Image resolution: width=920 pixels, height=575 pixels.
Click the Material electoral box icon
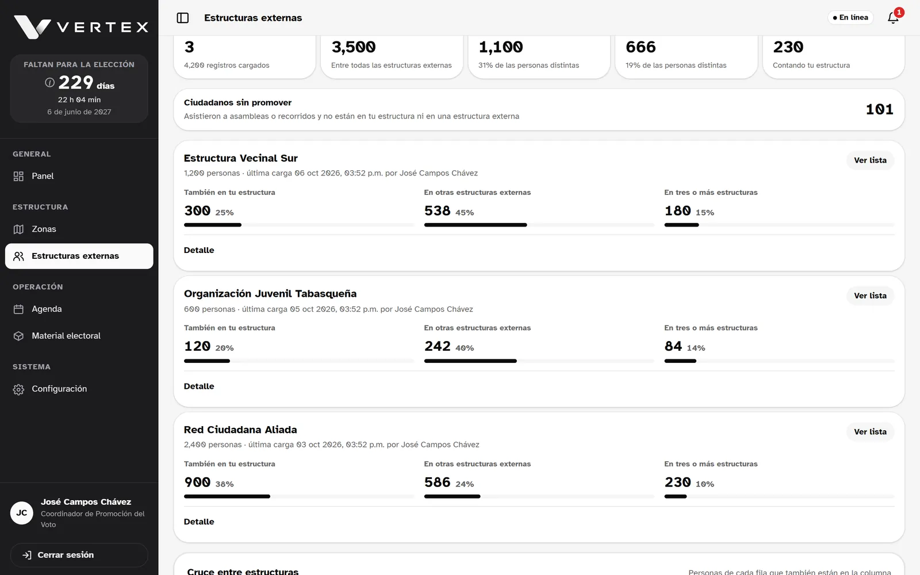click(18, 336)
